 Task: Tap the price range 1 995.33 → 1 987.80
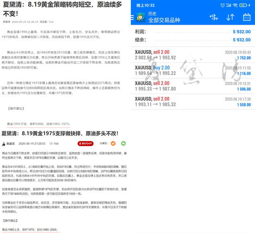[155, 89]
